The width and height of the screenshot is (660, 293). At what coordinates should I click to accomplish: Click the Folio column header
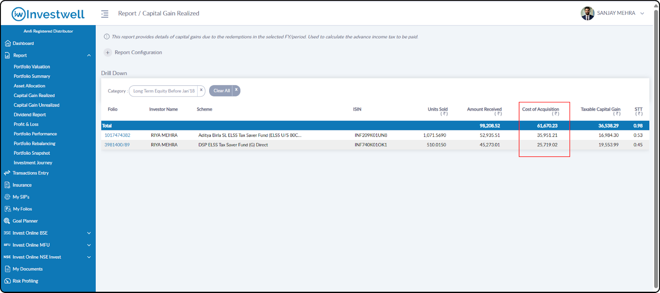click(x=113, y=109)
